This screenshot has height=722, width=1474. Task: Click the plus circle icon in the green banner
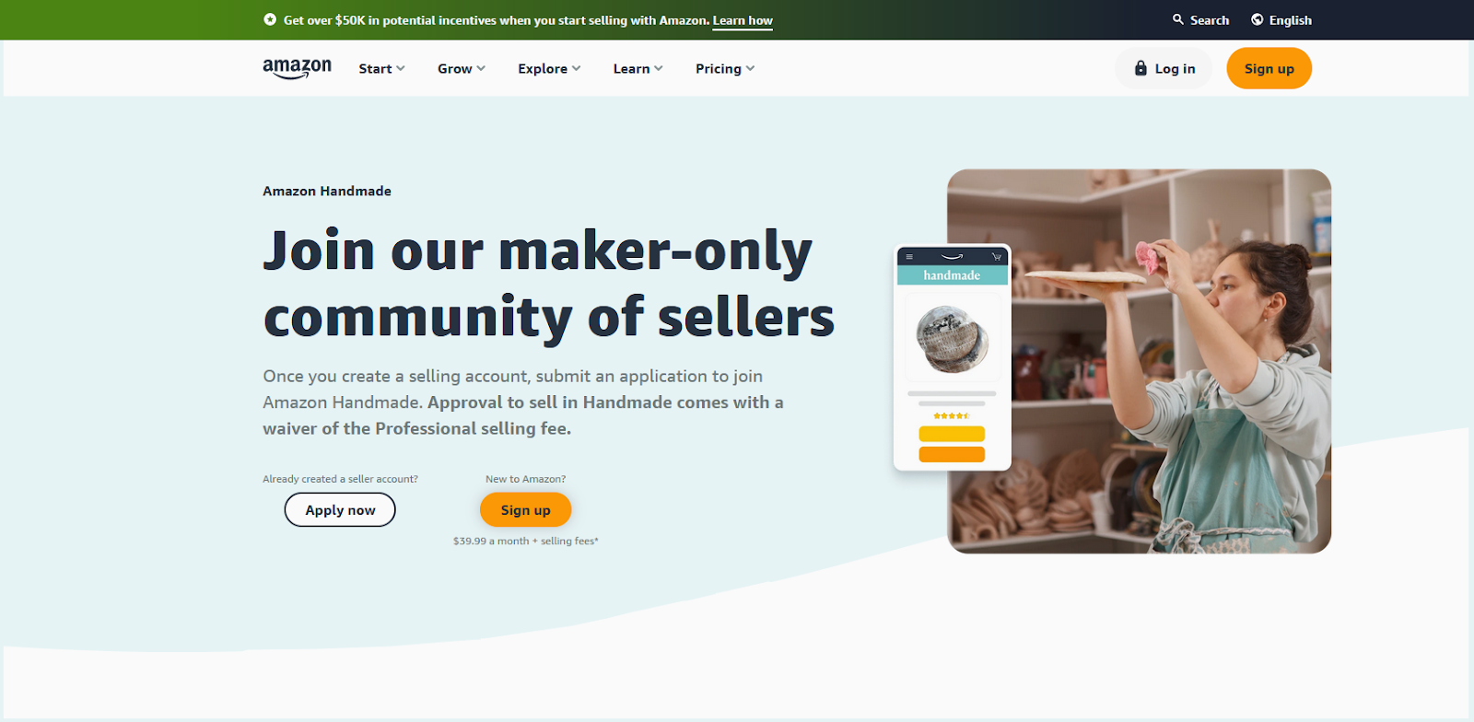point(270,19)
